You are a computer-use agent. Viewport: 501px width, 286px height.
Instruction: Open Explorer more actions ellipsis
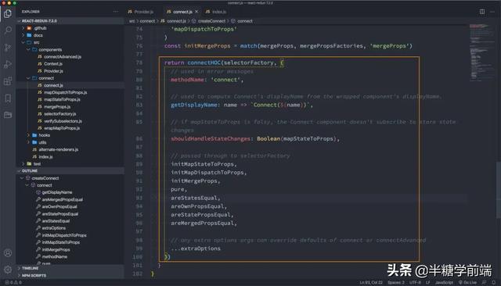coord(116,12)
